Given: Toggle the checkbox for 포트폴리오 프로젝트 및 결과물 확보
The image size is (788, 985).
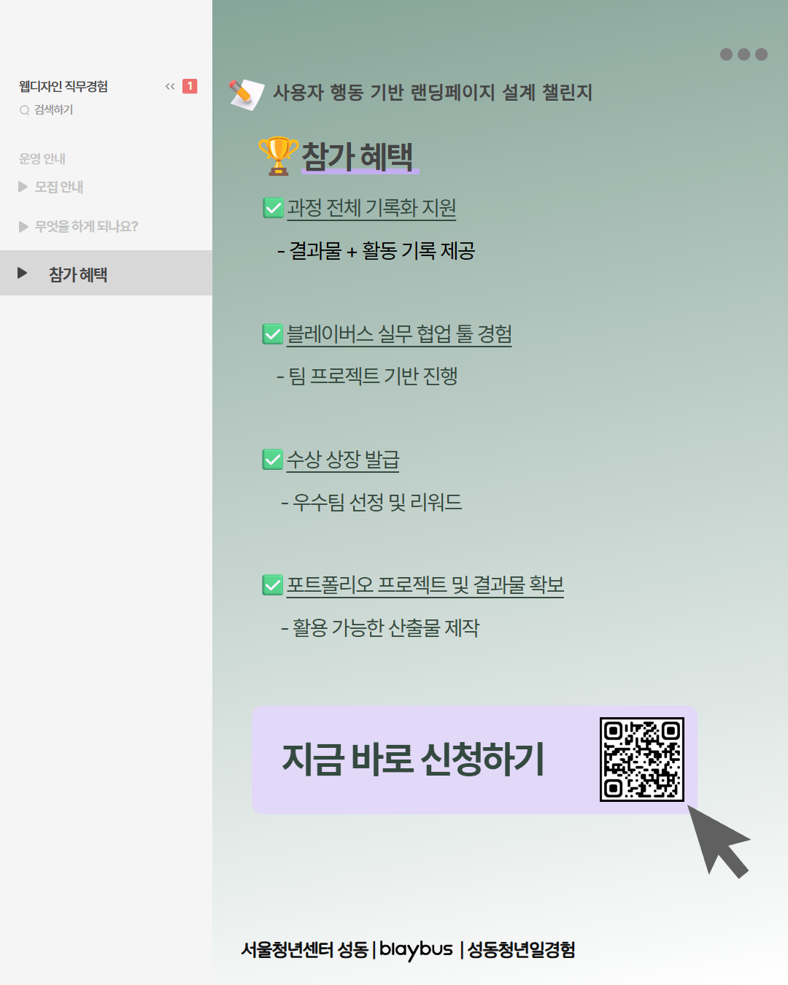Looking at the screenshot, I should [x=273, y=585].
